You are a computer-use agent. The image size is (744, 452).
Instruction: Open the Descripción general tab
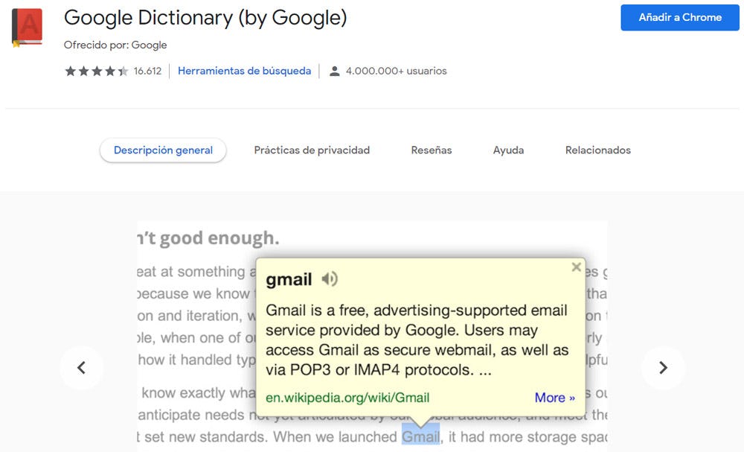(x=163, y=150)
